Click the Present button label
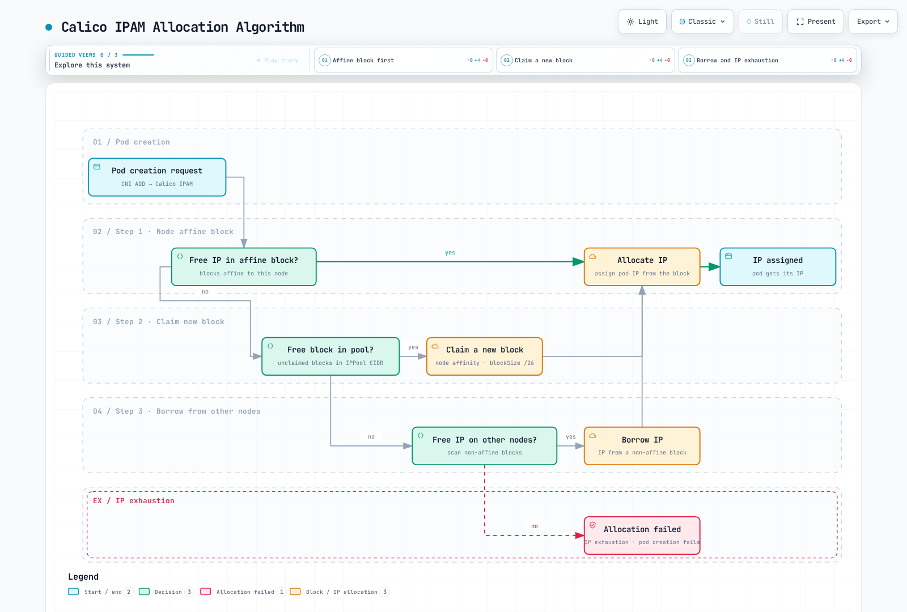The height and width of the screenshot is (612, 907). [x=821, y=22]
